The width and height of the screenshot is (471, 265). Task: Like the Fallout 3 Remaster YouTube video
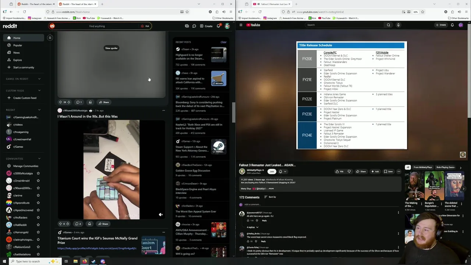339,172
